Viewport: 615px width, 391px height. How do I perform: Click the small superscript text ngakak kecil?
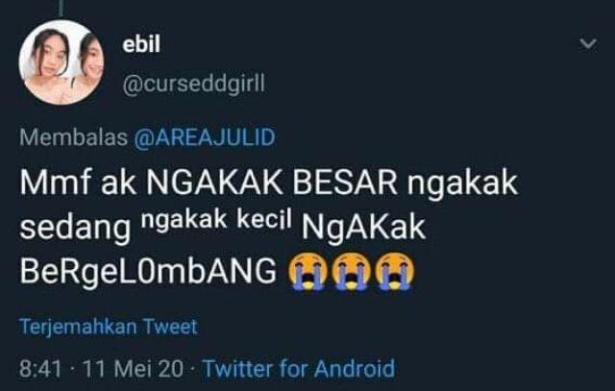pyautogui.click(x=216, y=220)
